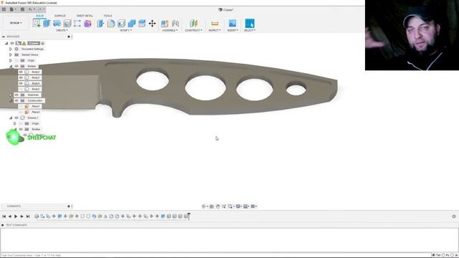The height and width of the screenshot is (258, 459).
Task: Switch to the Tools tab
Action: [108, 16]
